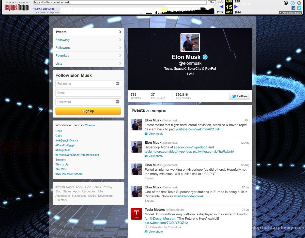
Task: Show All tweets filter
Action: (x=148, y=111)
